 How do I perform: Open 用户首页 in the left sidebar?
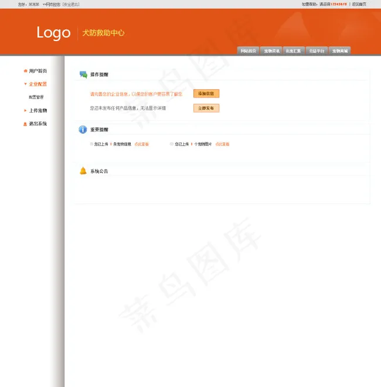(38, 71)
